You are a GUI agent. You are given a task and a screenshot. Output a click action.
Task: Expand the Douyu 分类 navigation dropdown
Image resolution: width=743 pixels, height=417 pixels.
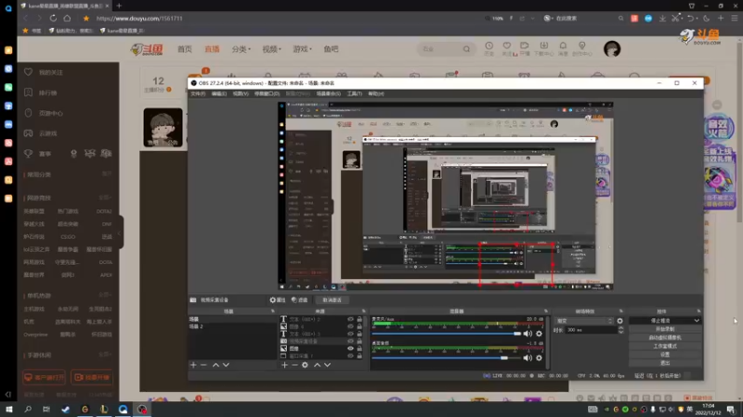tap(241, 49)
